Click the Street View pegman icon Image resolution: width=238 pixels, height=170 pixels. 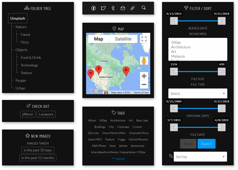144,61
